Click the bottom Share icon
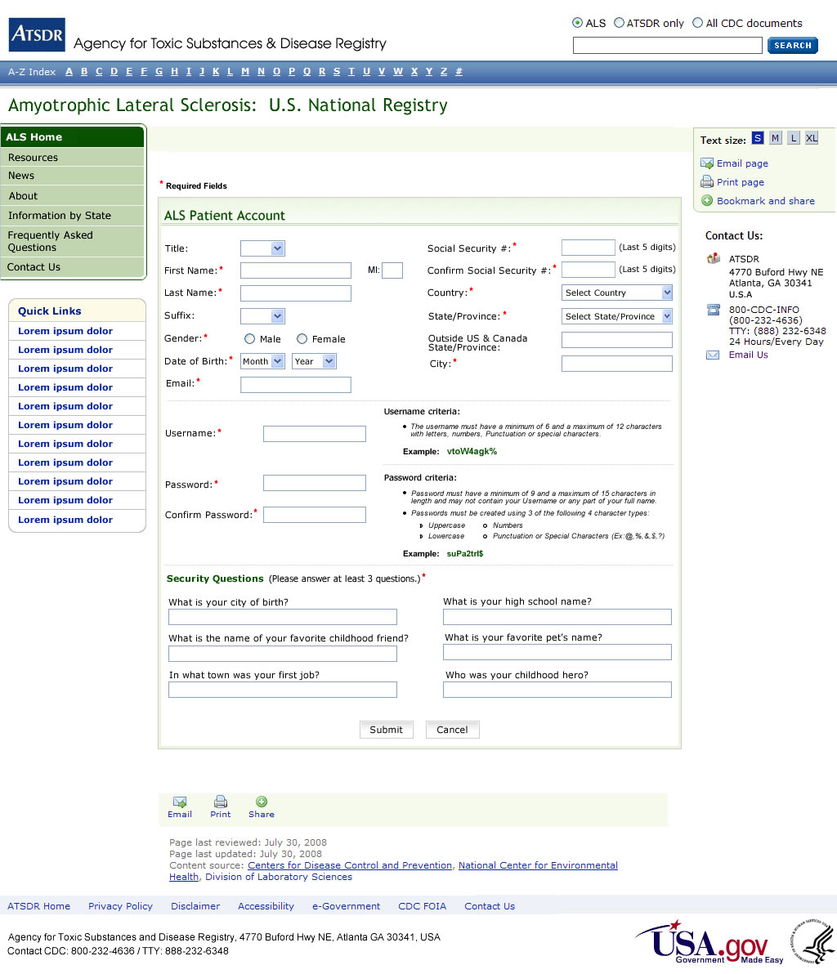Viewport: 837px width, 974px height. click(262, 802)
